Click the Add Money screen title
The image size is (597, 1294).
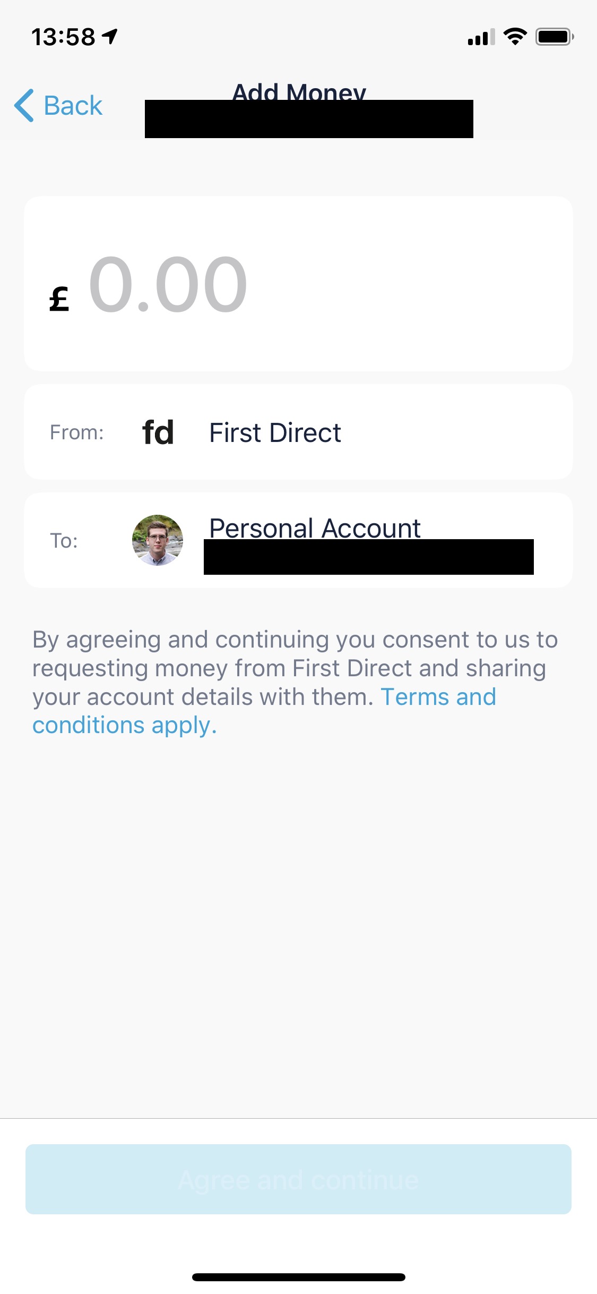299,91
